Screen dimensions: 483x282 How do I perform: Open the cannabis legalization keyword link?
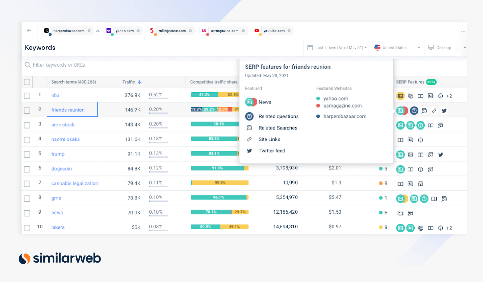point(75,183)
